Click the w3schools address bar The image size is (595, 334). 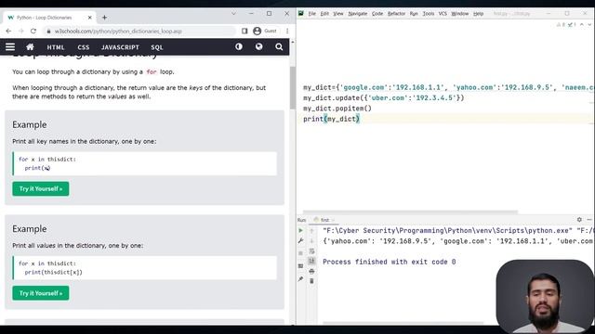point(139,31)
